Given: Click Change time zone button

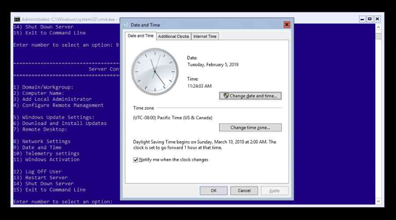Looking at the screenshot, I should pyautogui.click(x=250, y=128).
